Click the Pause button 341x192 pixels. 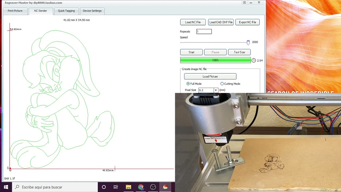216,52
